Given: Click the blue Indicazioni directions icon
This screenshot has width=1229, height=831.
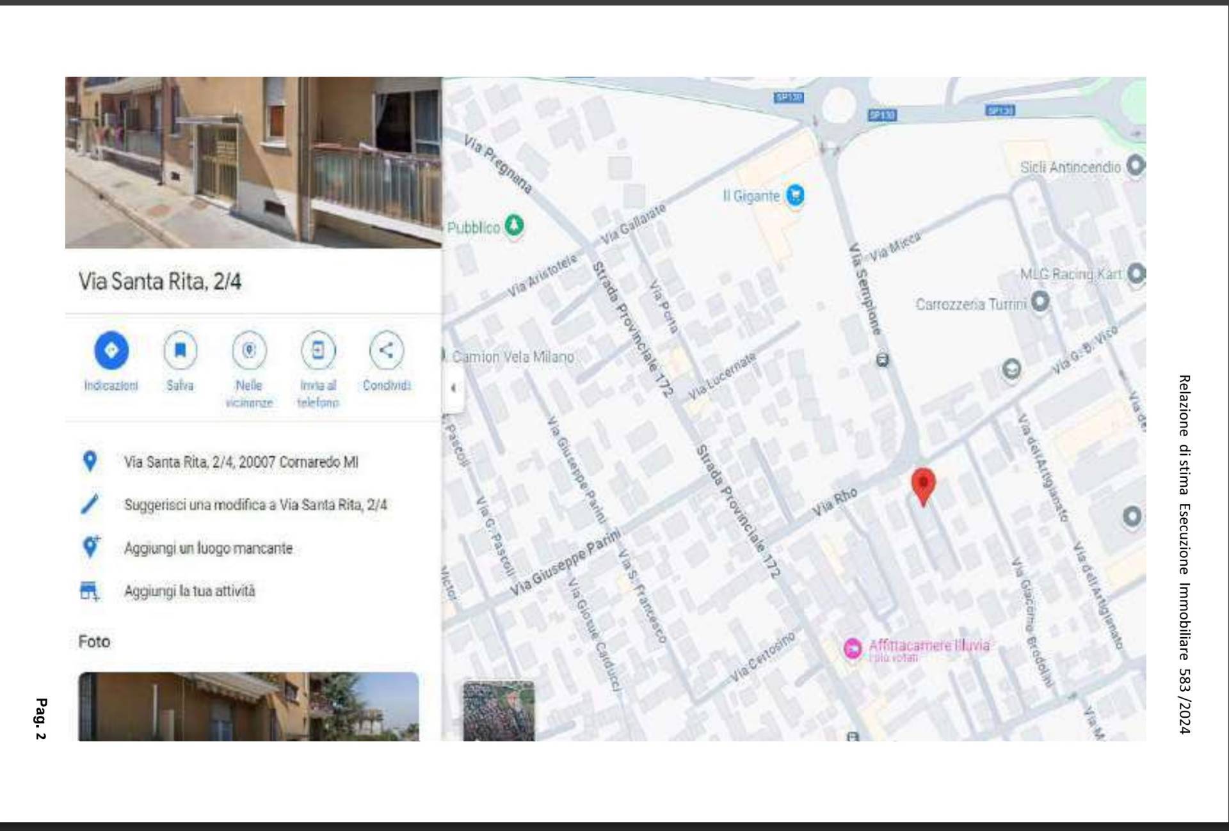Looking at the screenshot, I should tap(111, 350).
